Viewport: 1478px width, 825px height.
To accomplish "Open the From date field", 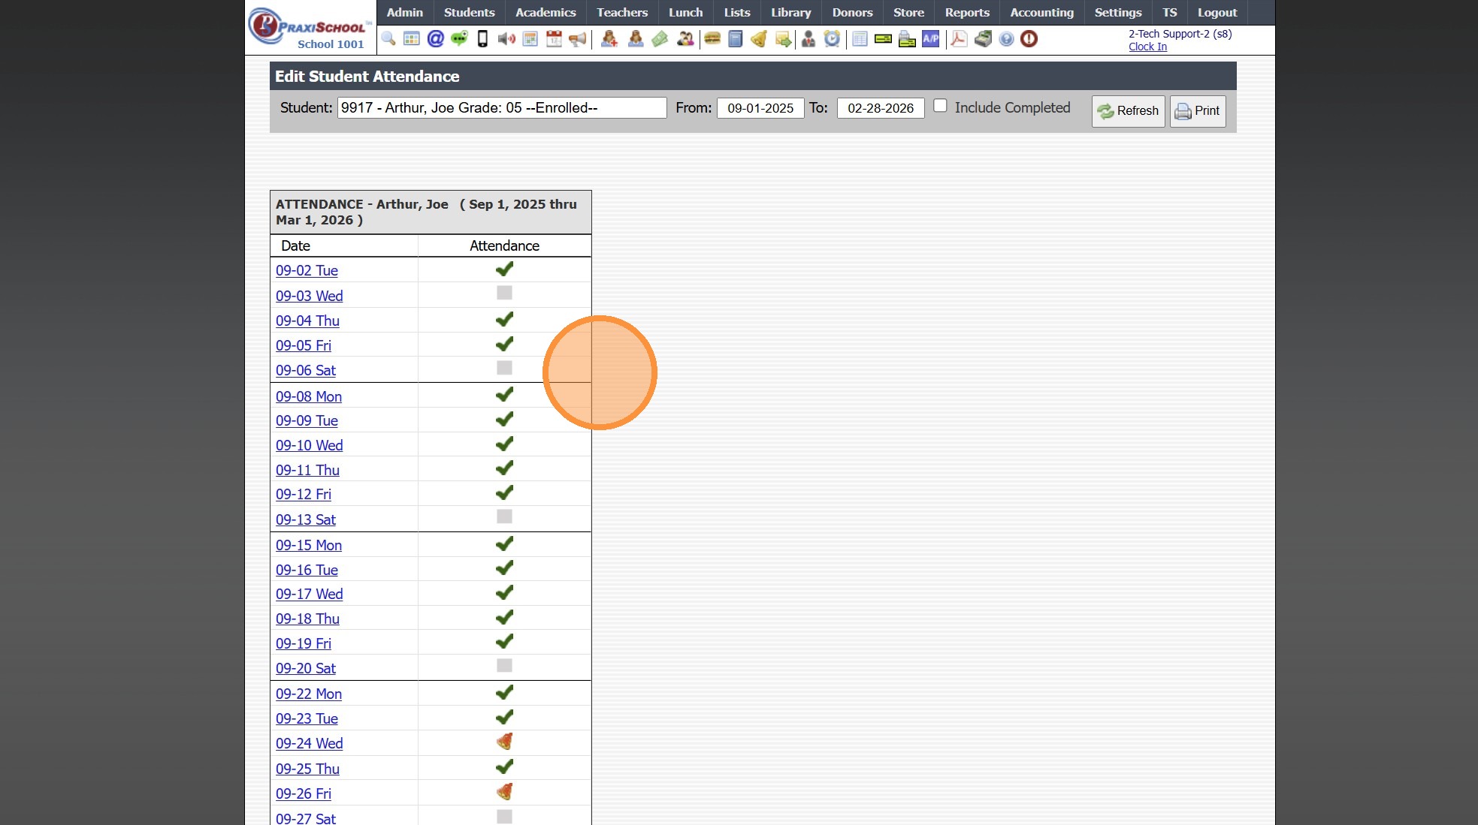I will point(760,108).
